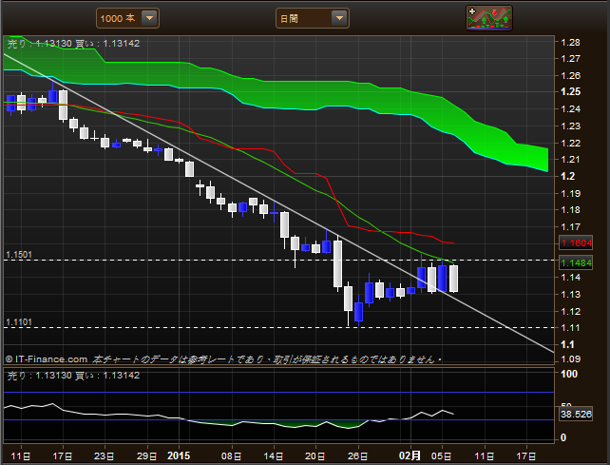Screen dimensions: 610x465
Task: Click the 1.25 price axis label
Action: point(570,91)
